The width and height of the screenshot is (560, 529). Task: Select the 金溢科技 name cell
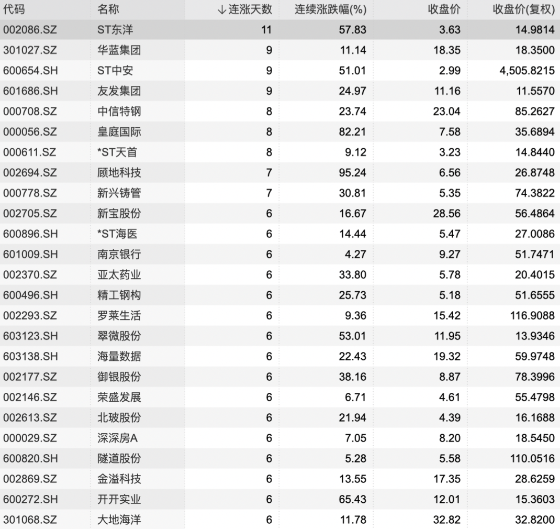click(119, 478)
